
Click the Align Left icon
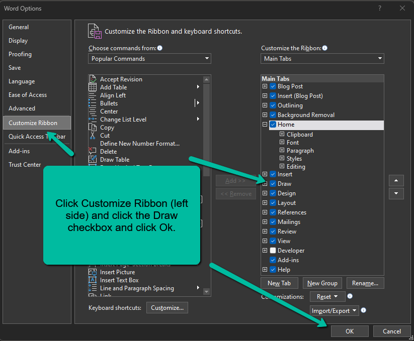(93, 95)
